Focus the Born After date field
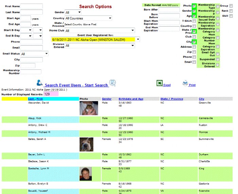The width and height of the screenshot is (238, 194). pos(169,10)
